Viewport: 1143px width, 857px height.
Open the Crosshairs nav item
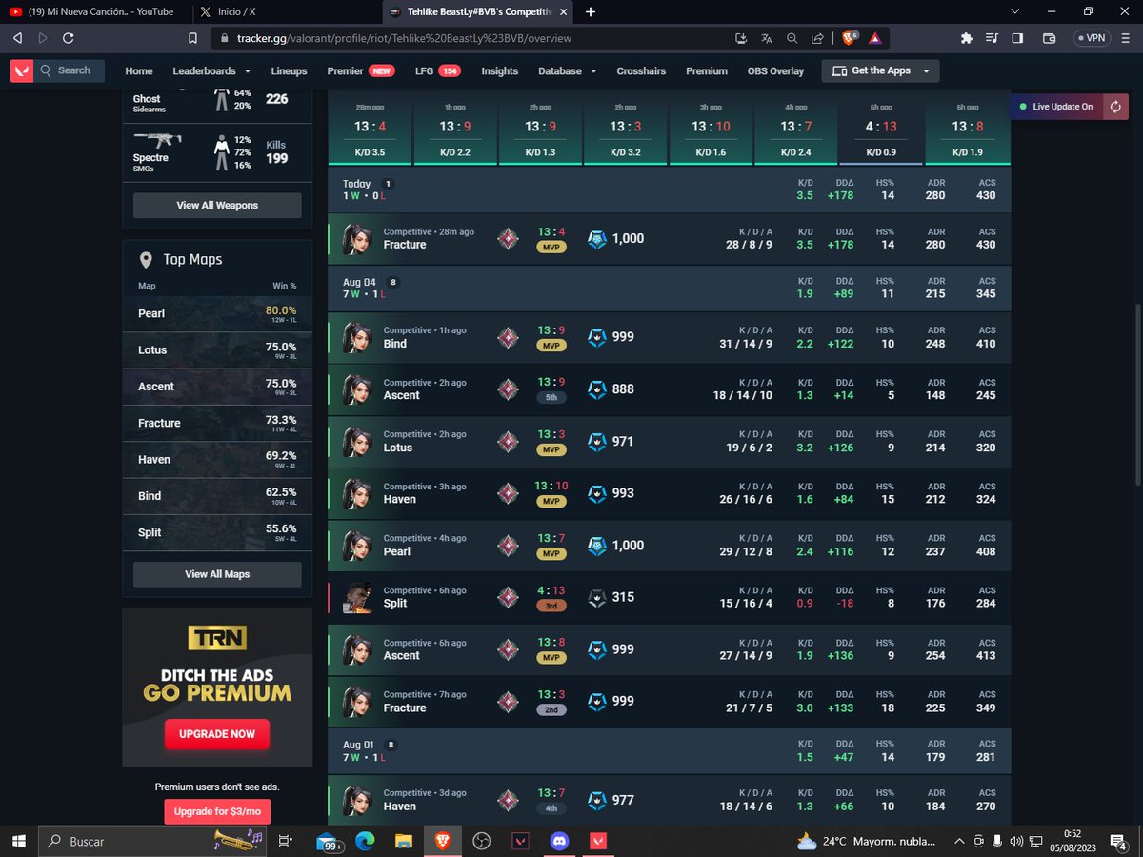[641, 71]
